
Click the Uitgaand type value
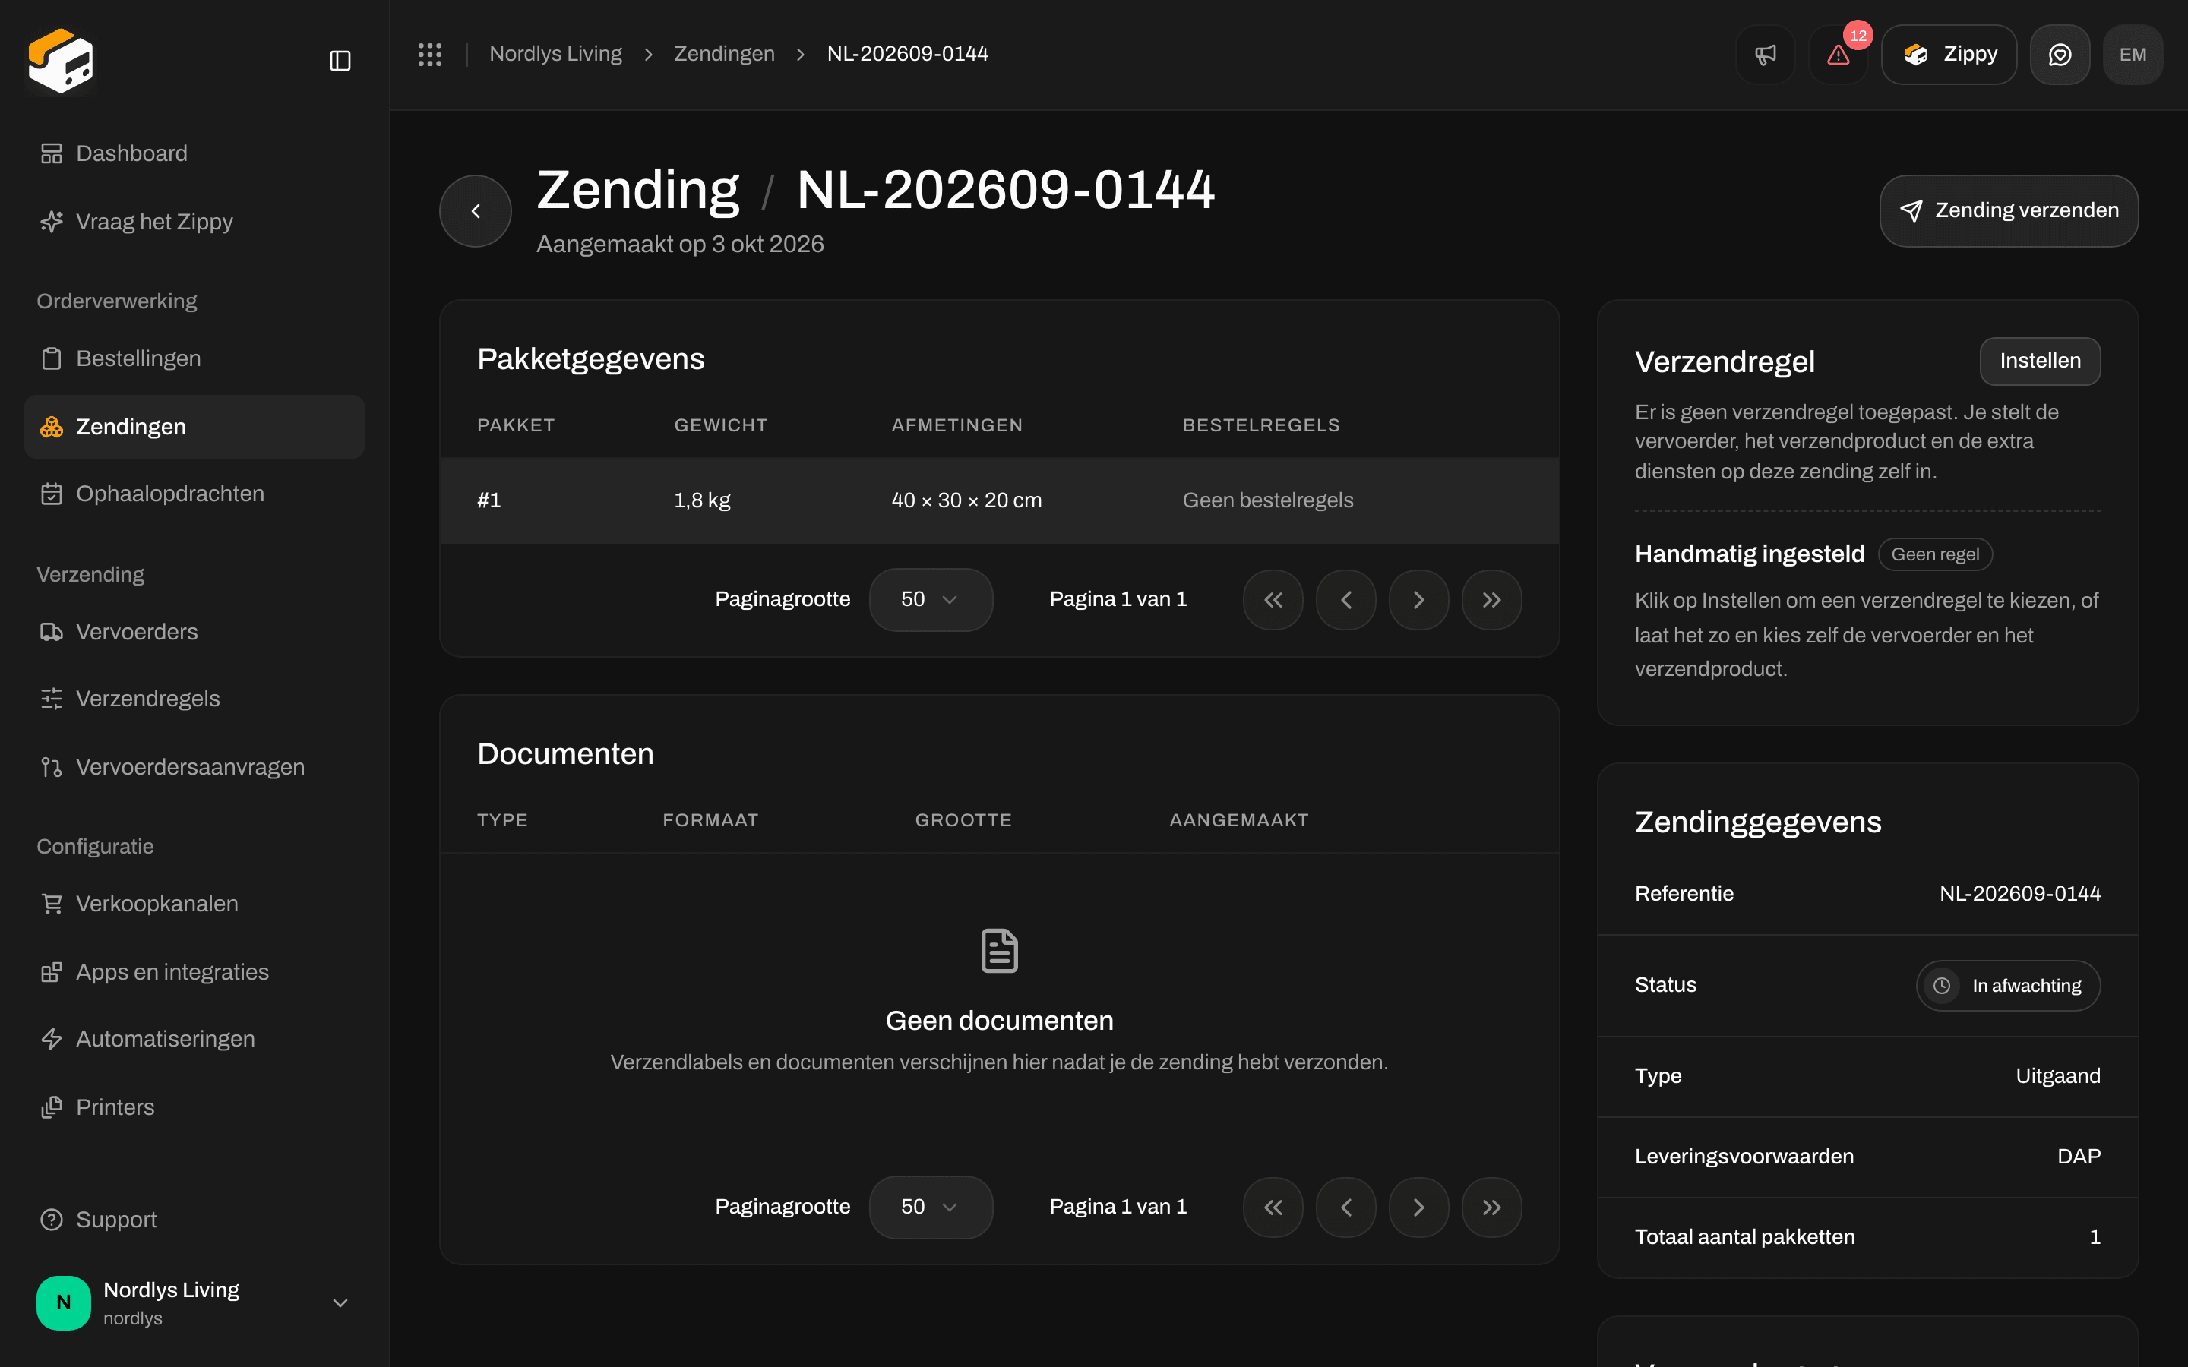coord(2058,1076)
